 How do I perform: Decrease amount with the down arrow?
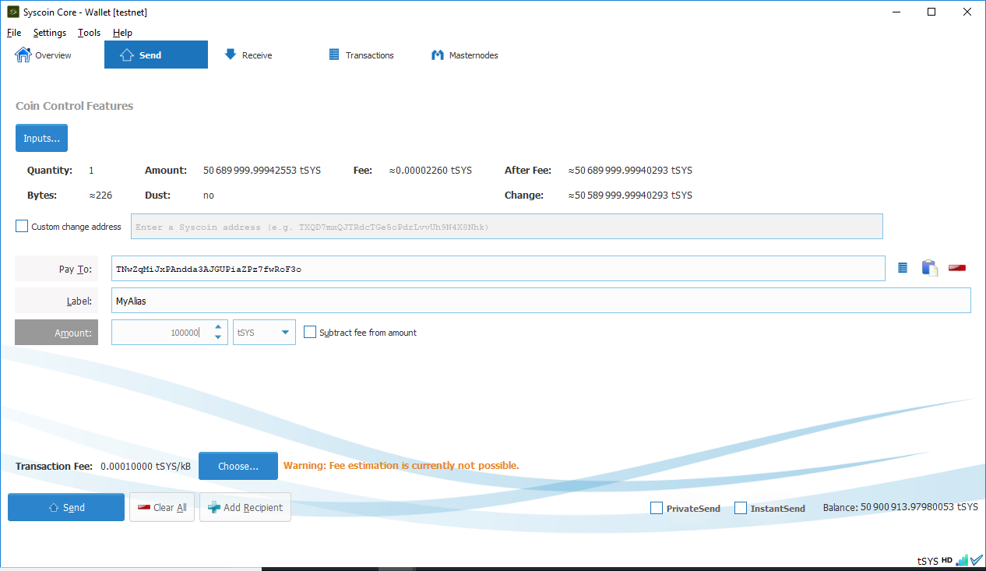218,338
